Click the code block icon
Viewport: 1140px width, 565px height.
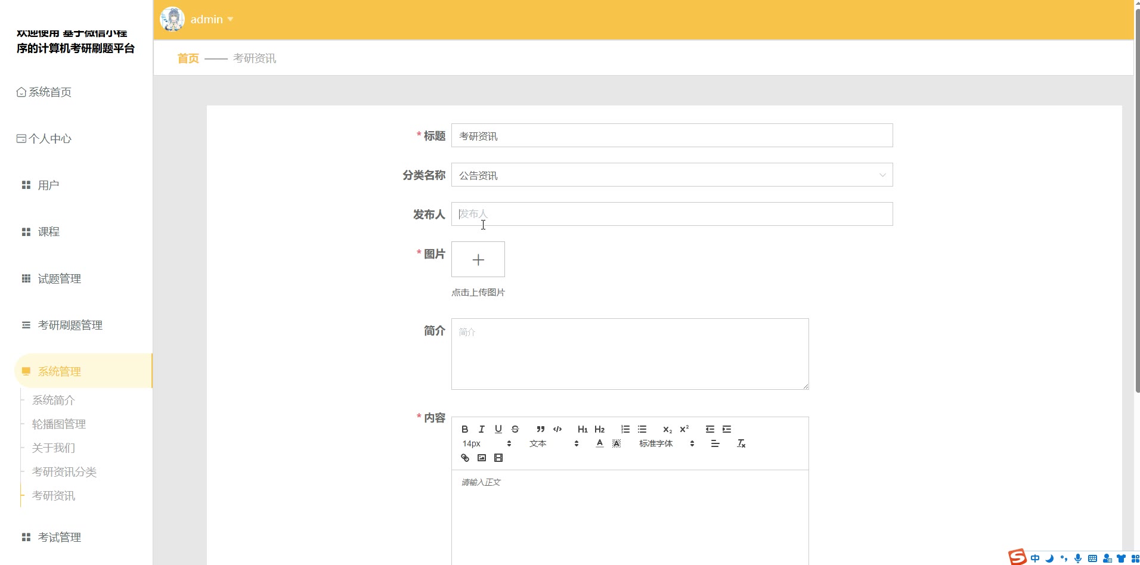557,429
